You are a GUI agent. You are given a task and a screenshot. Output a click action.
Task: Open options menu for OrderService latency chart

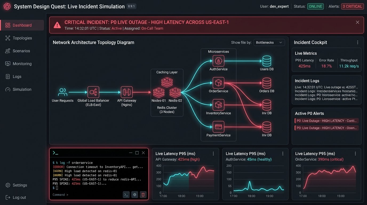[x=355, y=153]
